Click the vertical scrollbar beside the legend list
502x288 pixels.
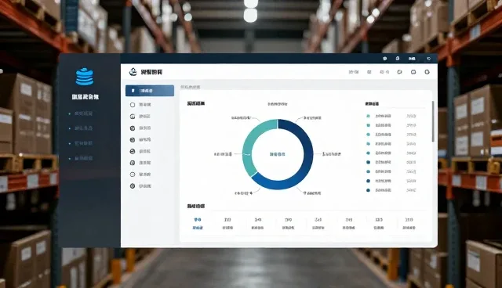click(x=433, y=121)
